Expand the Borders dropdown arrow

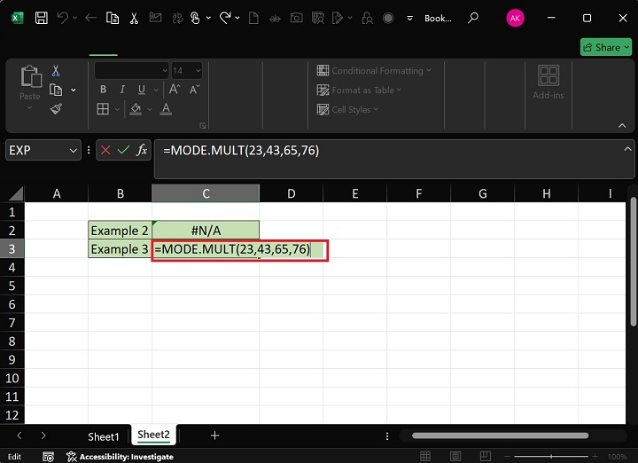(x=117, y=109)
